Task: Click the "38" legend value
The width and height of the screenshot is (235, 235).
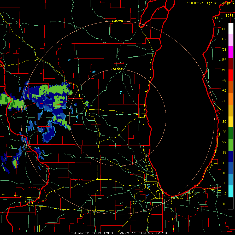Action: pyautogui.click(x=224, y=101)
